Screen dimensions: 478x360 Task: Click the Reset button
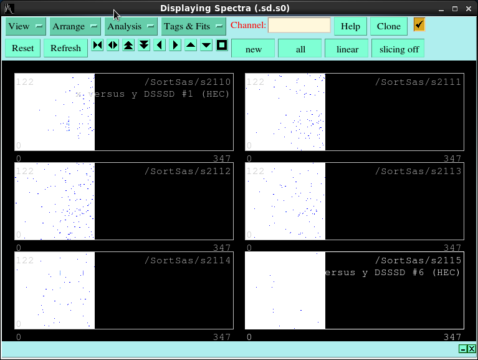coord(23,48)
